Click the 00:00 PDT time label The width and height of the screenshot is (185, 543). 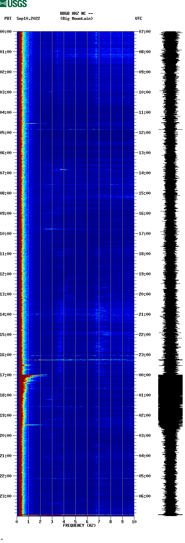pyautogui.click(x=6, y=32)
